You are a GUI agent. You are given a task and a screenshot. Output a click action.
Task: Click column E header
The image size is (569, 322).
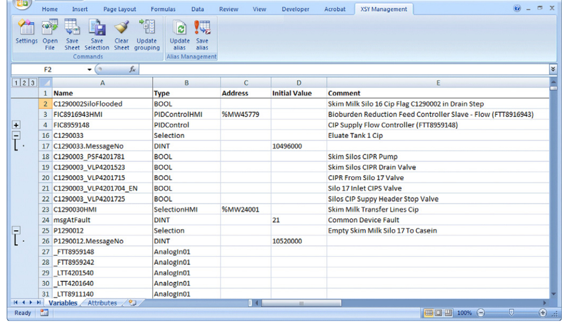tap(437, 83)
